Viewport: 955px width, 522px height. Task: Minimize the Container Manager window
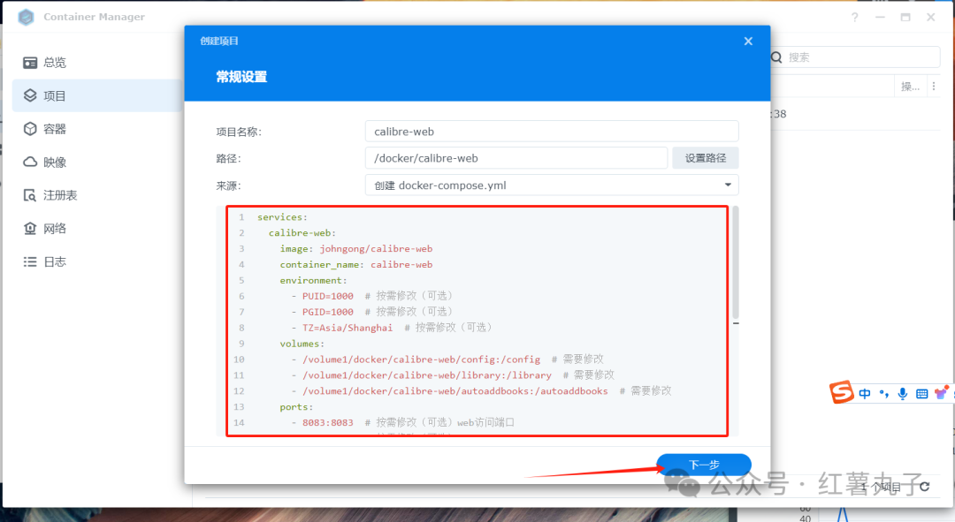tap(880, 17)
